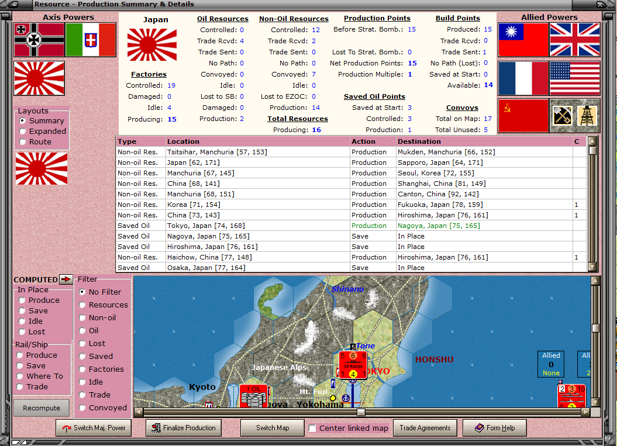The width and height of the screenshot is (617, 446).
Task: Select In Place Lost radio button
Action: [x=22, y=332]
